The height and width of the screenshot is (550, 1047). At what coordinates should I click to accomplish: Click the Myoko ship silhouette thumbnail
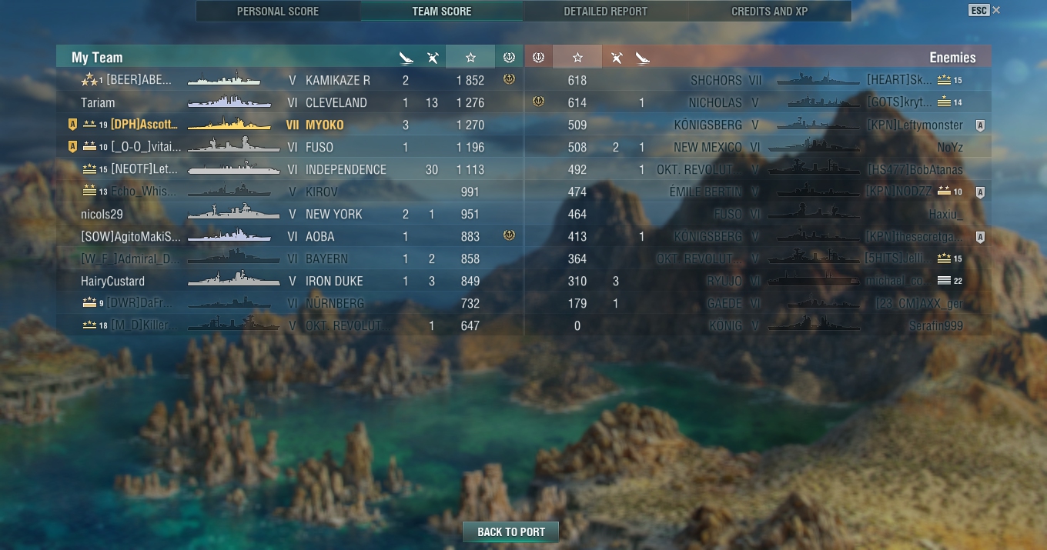click(x=229, y=125)
